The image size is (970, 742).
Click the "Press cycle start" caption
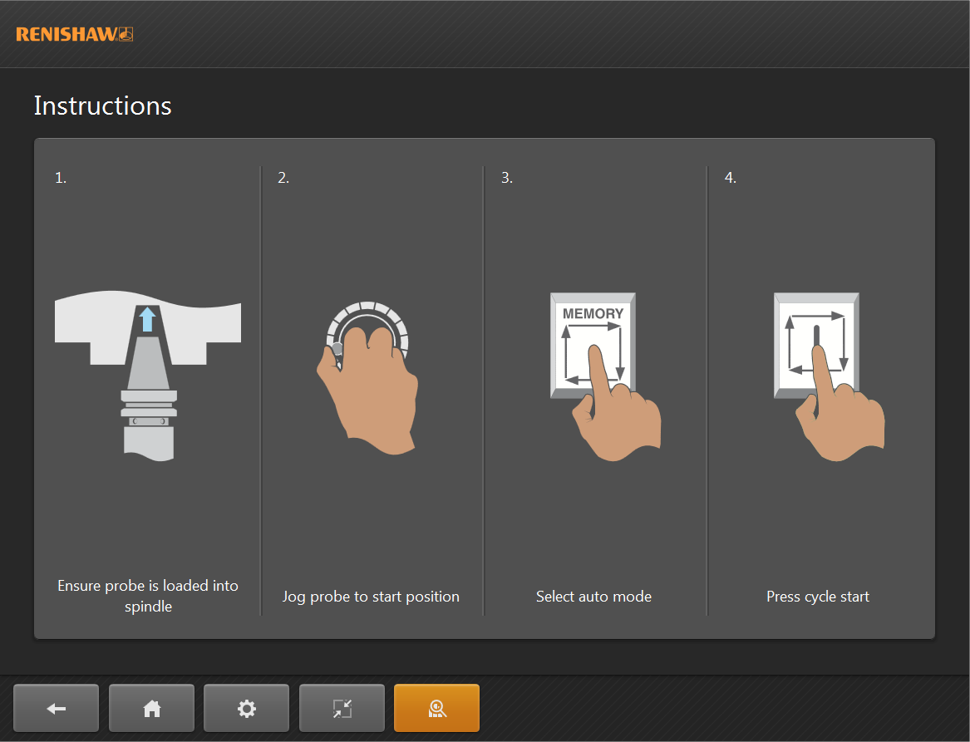[x=818, y=597]
